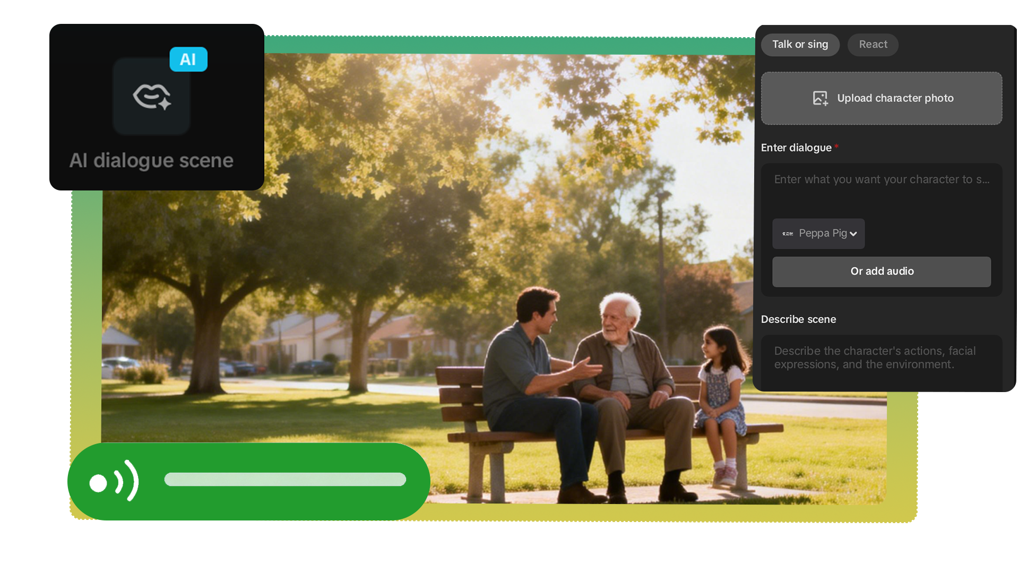Click the voice icon beside Peppa Pig
This screenshot has width=1019, height=573.
coord(787,233)
